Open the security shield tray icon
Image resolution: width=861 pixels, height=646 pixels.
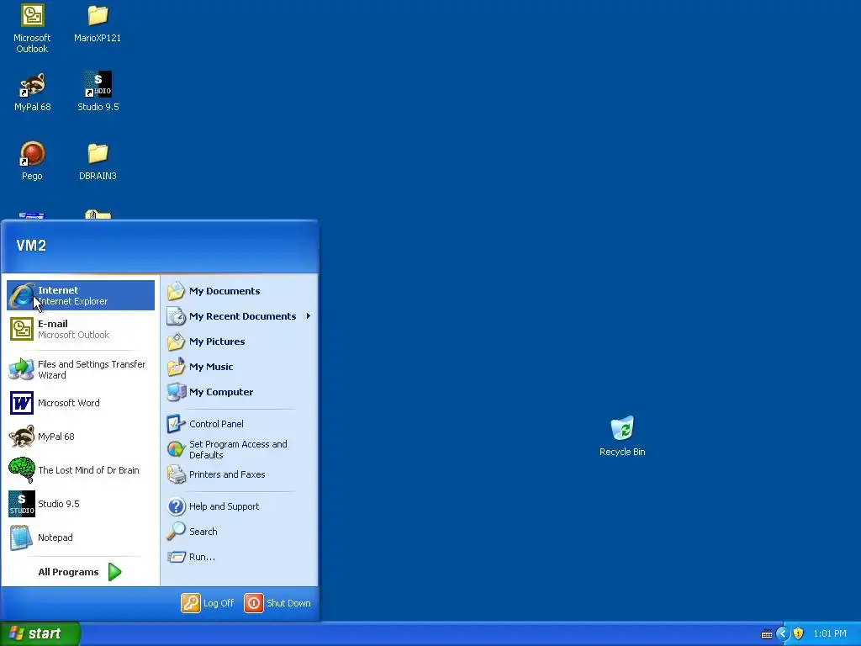(799, 634)
